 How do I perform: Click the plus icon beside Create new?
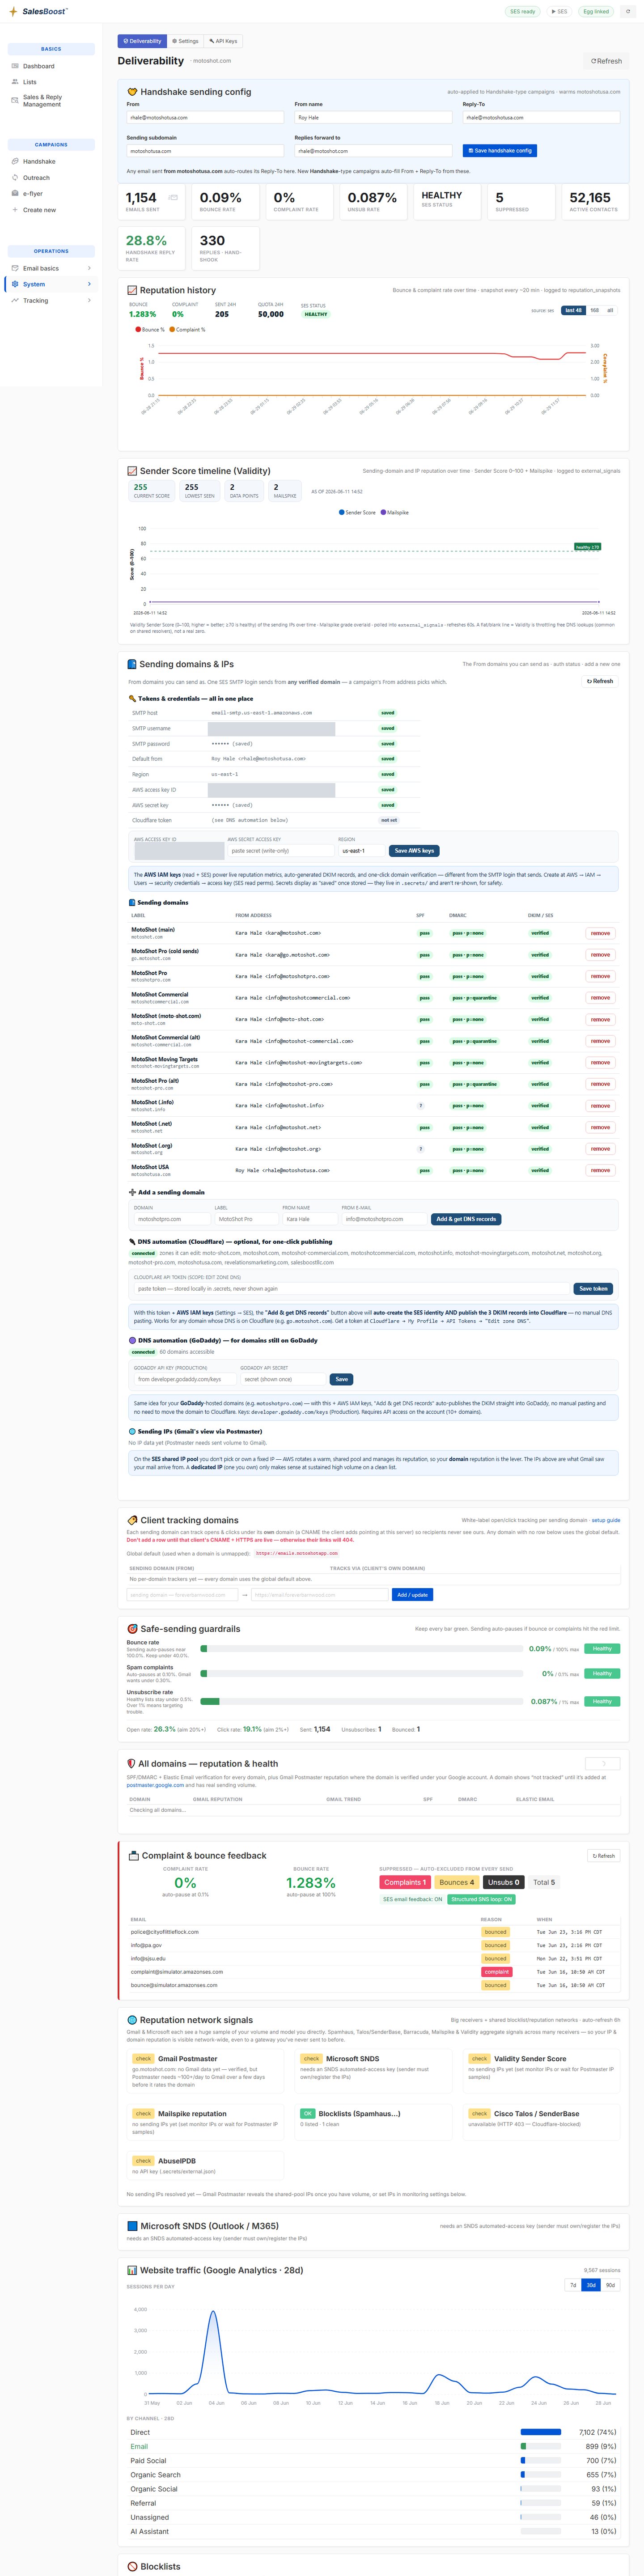click(x=15, y=210)
